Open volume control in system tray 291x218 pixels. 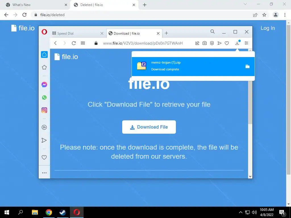coord(254,212)
